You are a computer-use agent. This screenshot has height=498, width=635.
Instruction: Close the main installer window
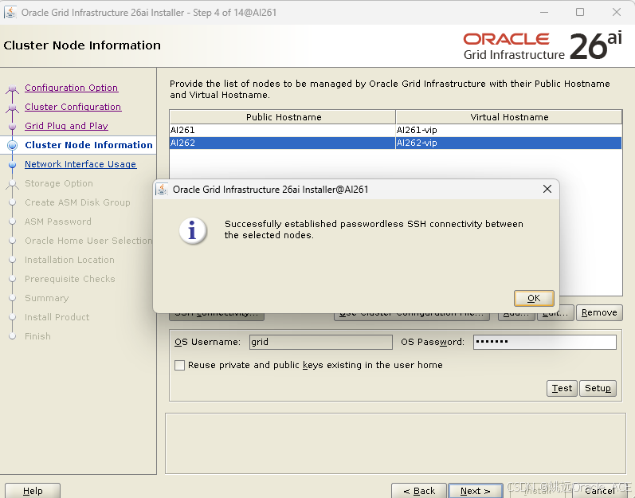(x=617, y=12)
